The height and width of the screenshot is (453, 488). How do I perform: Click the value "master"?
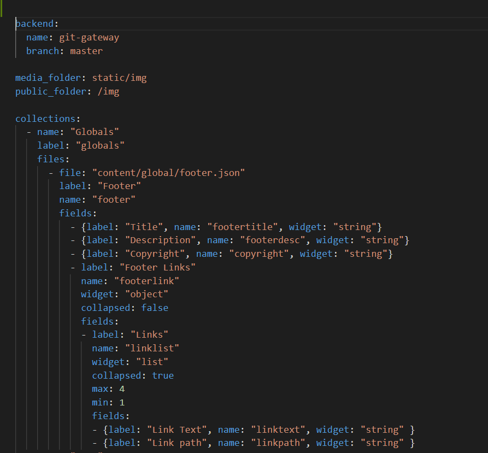click(86, 51)
